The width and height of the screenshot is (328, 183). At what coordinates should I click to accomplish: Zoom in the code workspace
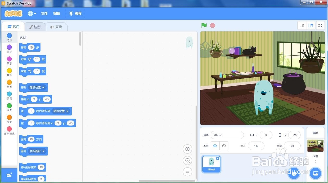pyautogui.click(x=187, y=149)
